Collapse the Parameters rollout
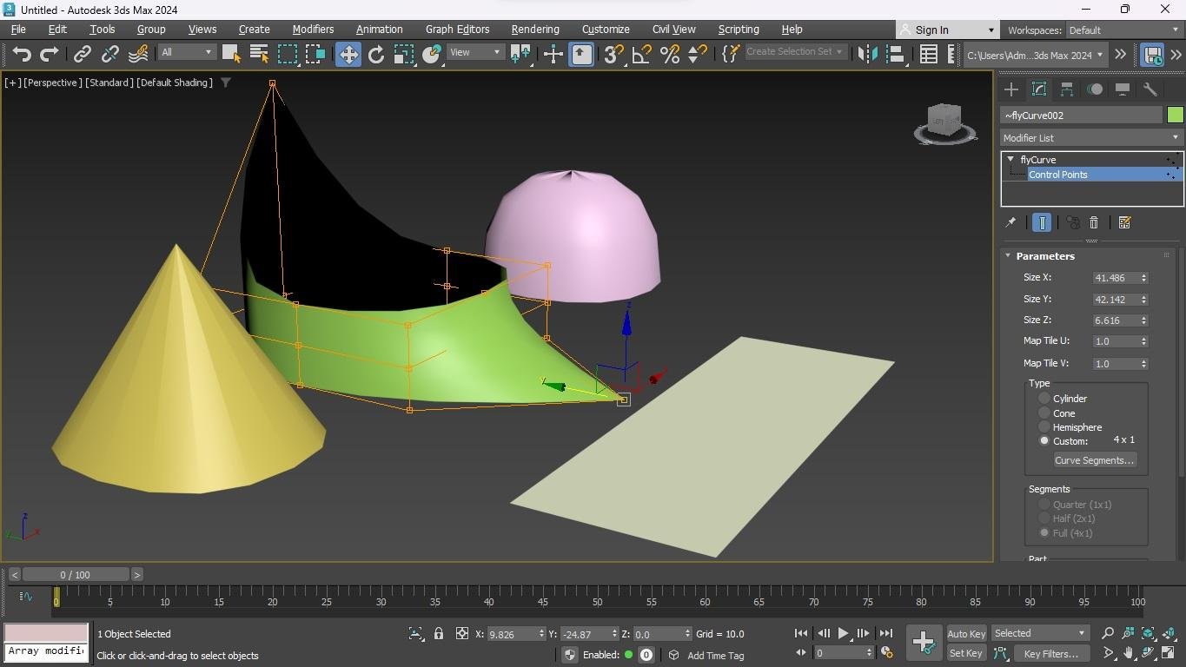This screenshot has height=667, width=1186. 1045,256
